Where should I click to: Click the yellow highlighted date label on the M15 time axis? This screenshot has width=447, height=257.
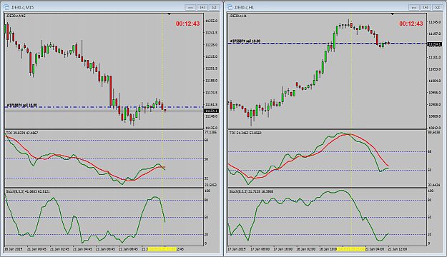coord(162,249)
